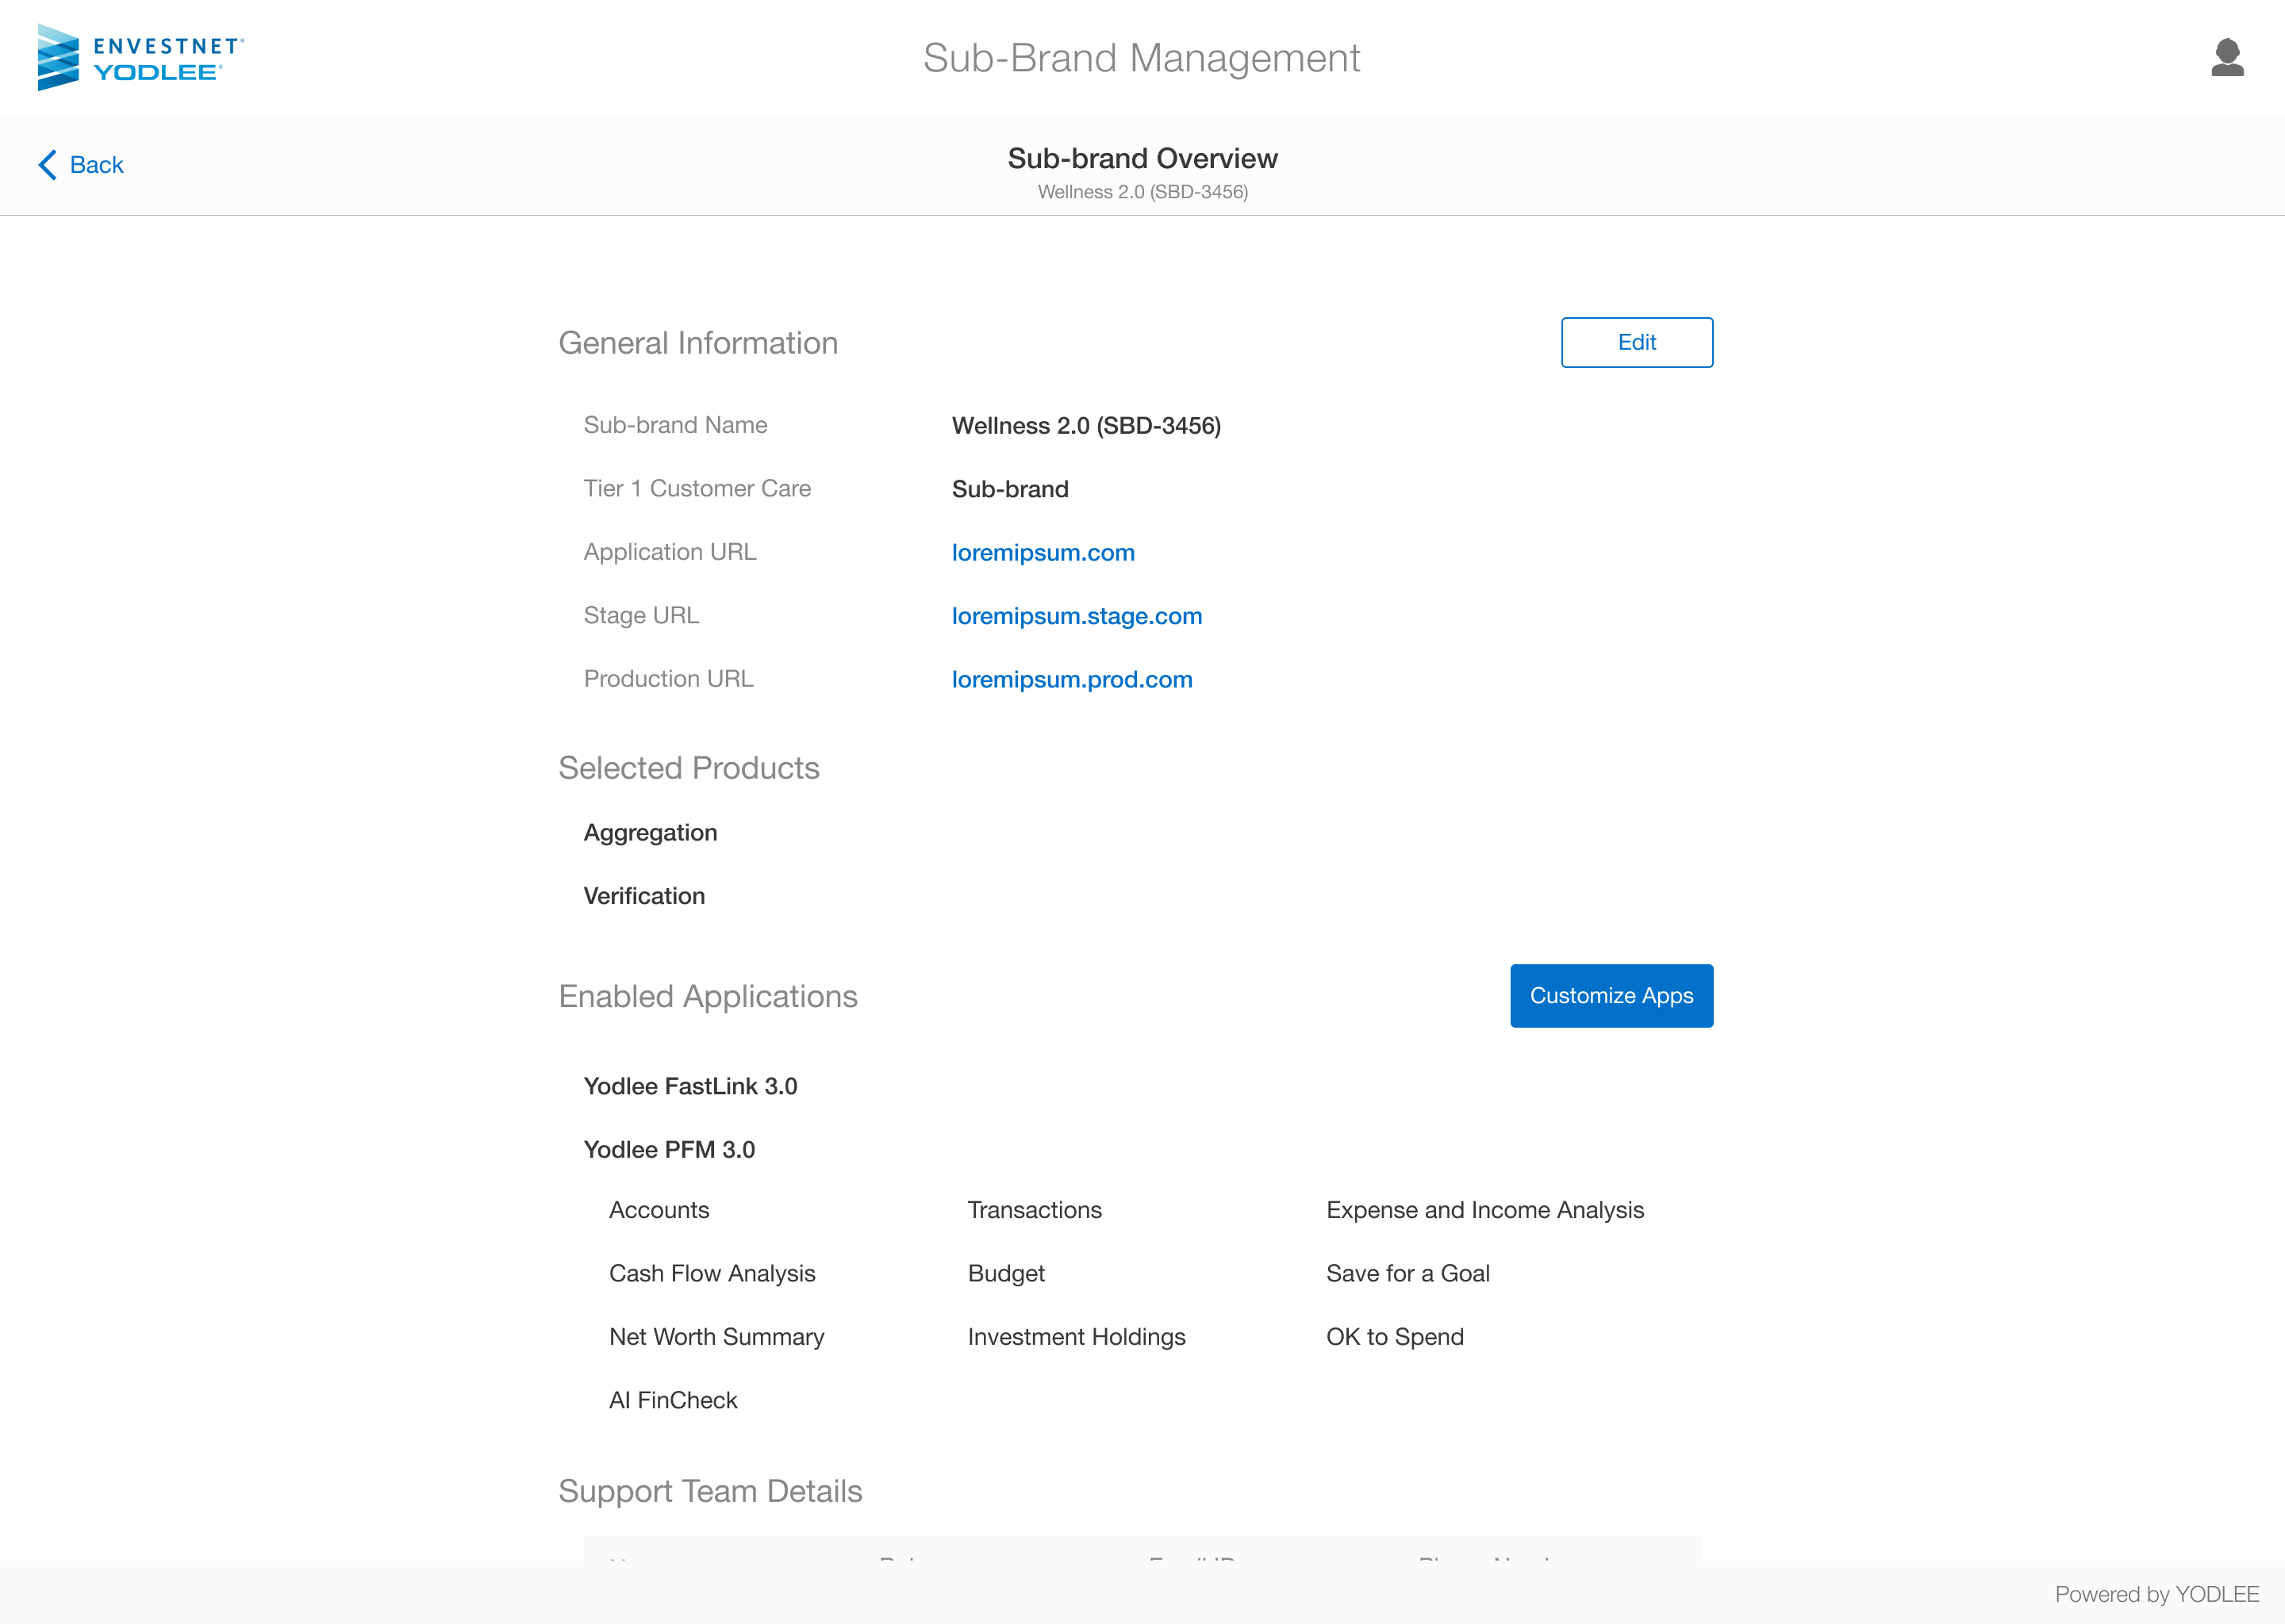Image resolution: width=2285 pixels, height=1624 pixels.
Task: Click Yodlee FastLink 3.0 application
Action: point(690,1086)
